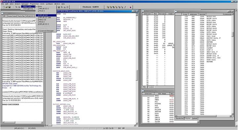
Task: Click STATUS register row in SFR window
Action: point(158,104)
